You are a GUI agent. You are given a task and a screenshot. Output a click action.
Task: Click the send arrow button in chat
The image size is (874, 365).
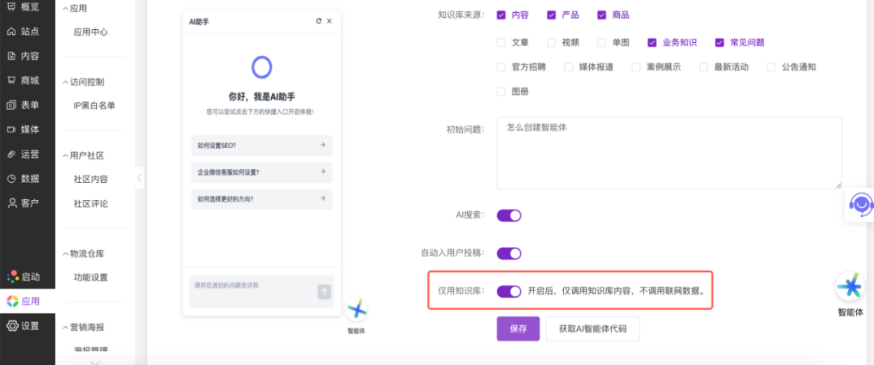tap(324, 291)
